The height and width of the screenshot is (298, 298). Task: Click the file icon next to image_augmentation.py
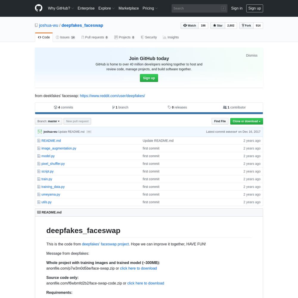click(39, 148)
